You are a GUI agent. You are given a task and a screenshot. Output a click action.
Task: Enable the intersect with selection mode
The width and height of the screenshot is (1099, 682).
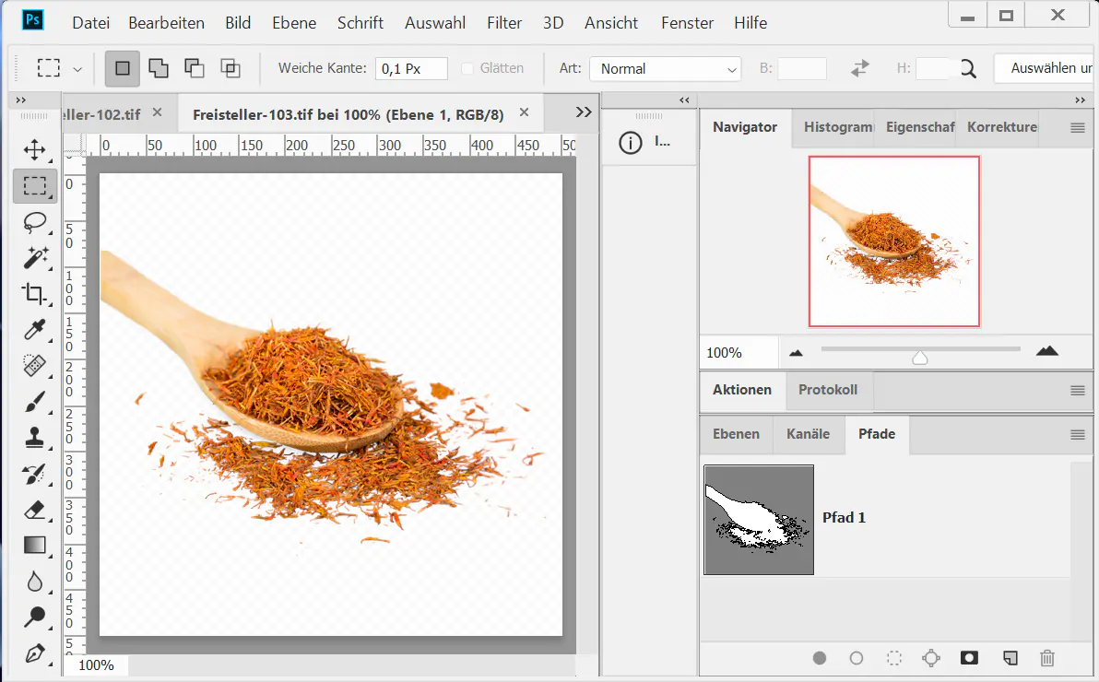(x=230, y=68)
